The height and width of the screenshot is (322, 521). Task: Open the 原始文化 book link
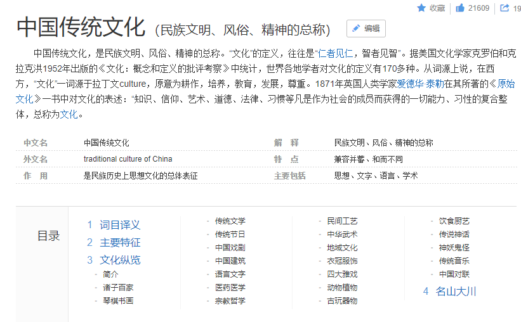point(505,84)
